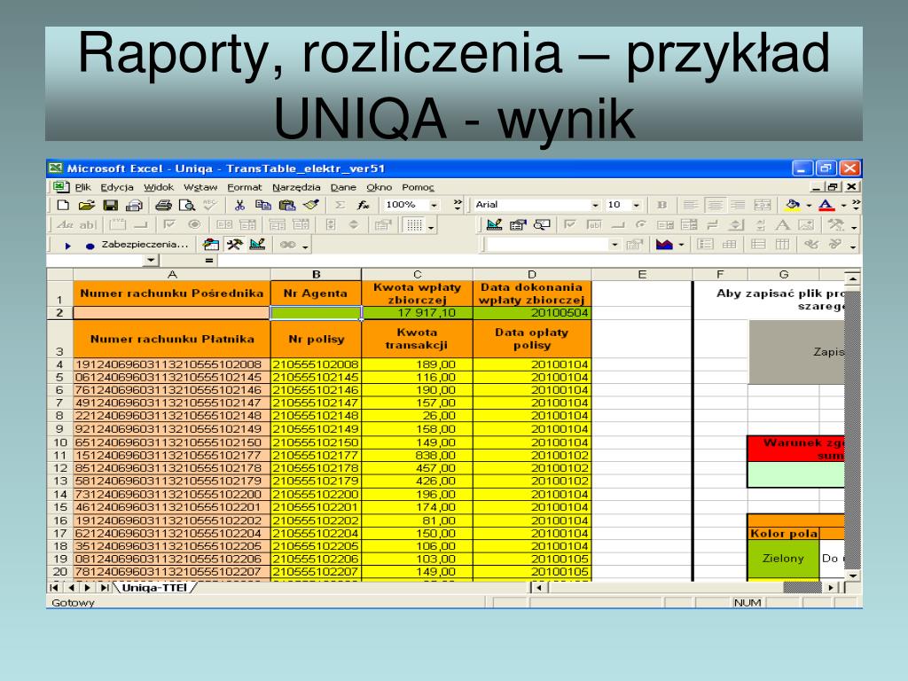
Task: Click the Excel document icon beside Plik
Action: (x=60, y=187)
